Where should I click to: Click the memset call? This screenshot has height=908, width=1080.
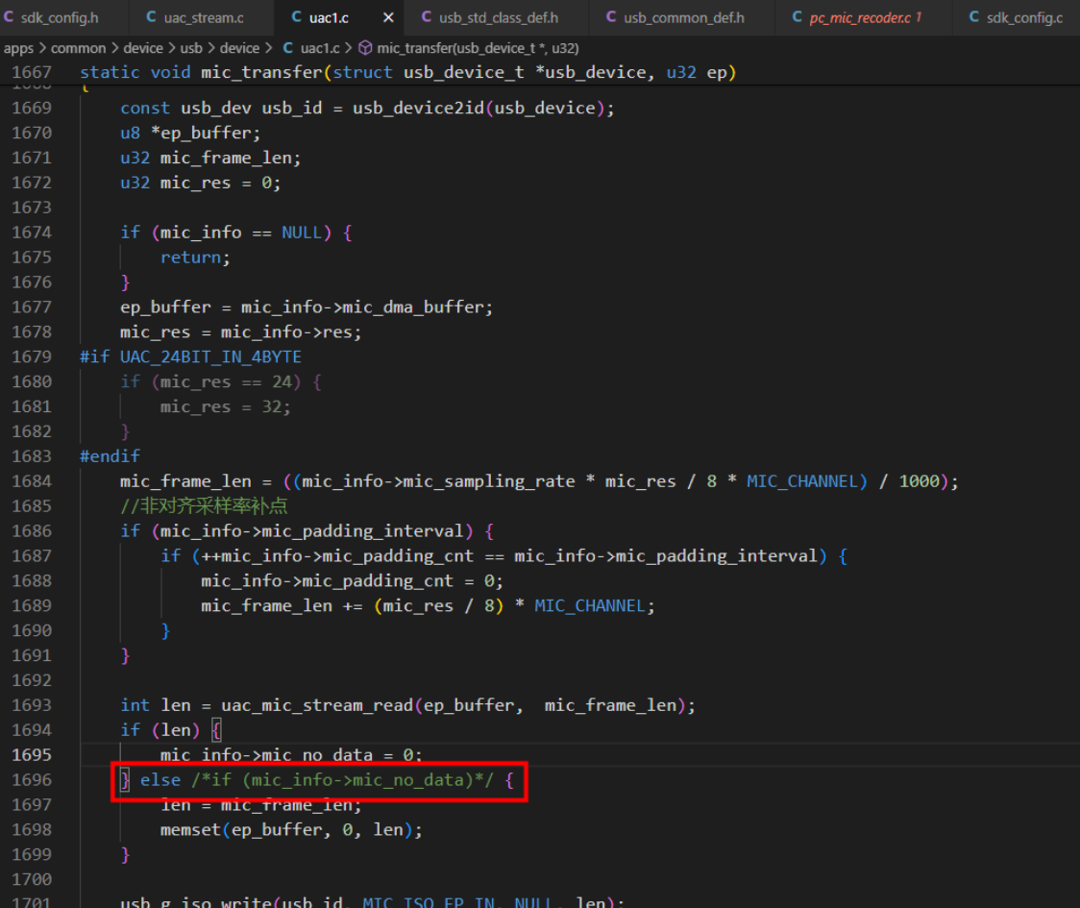(x=191, y=829)
